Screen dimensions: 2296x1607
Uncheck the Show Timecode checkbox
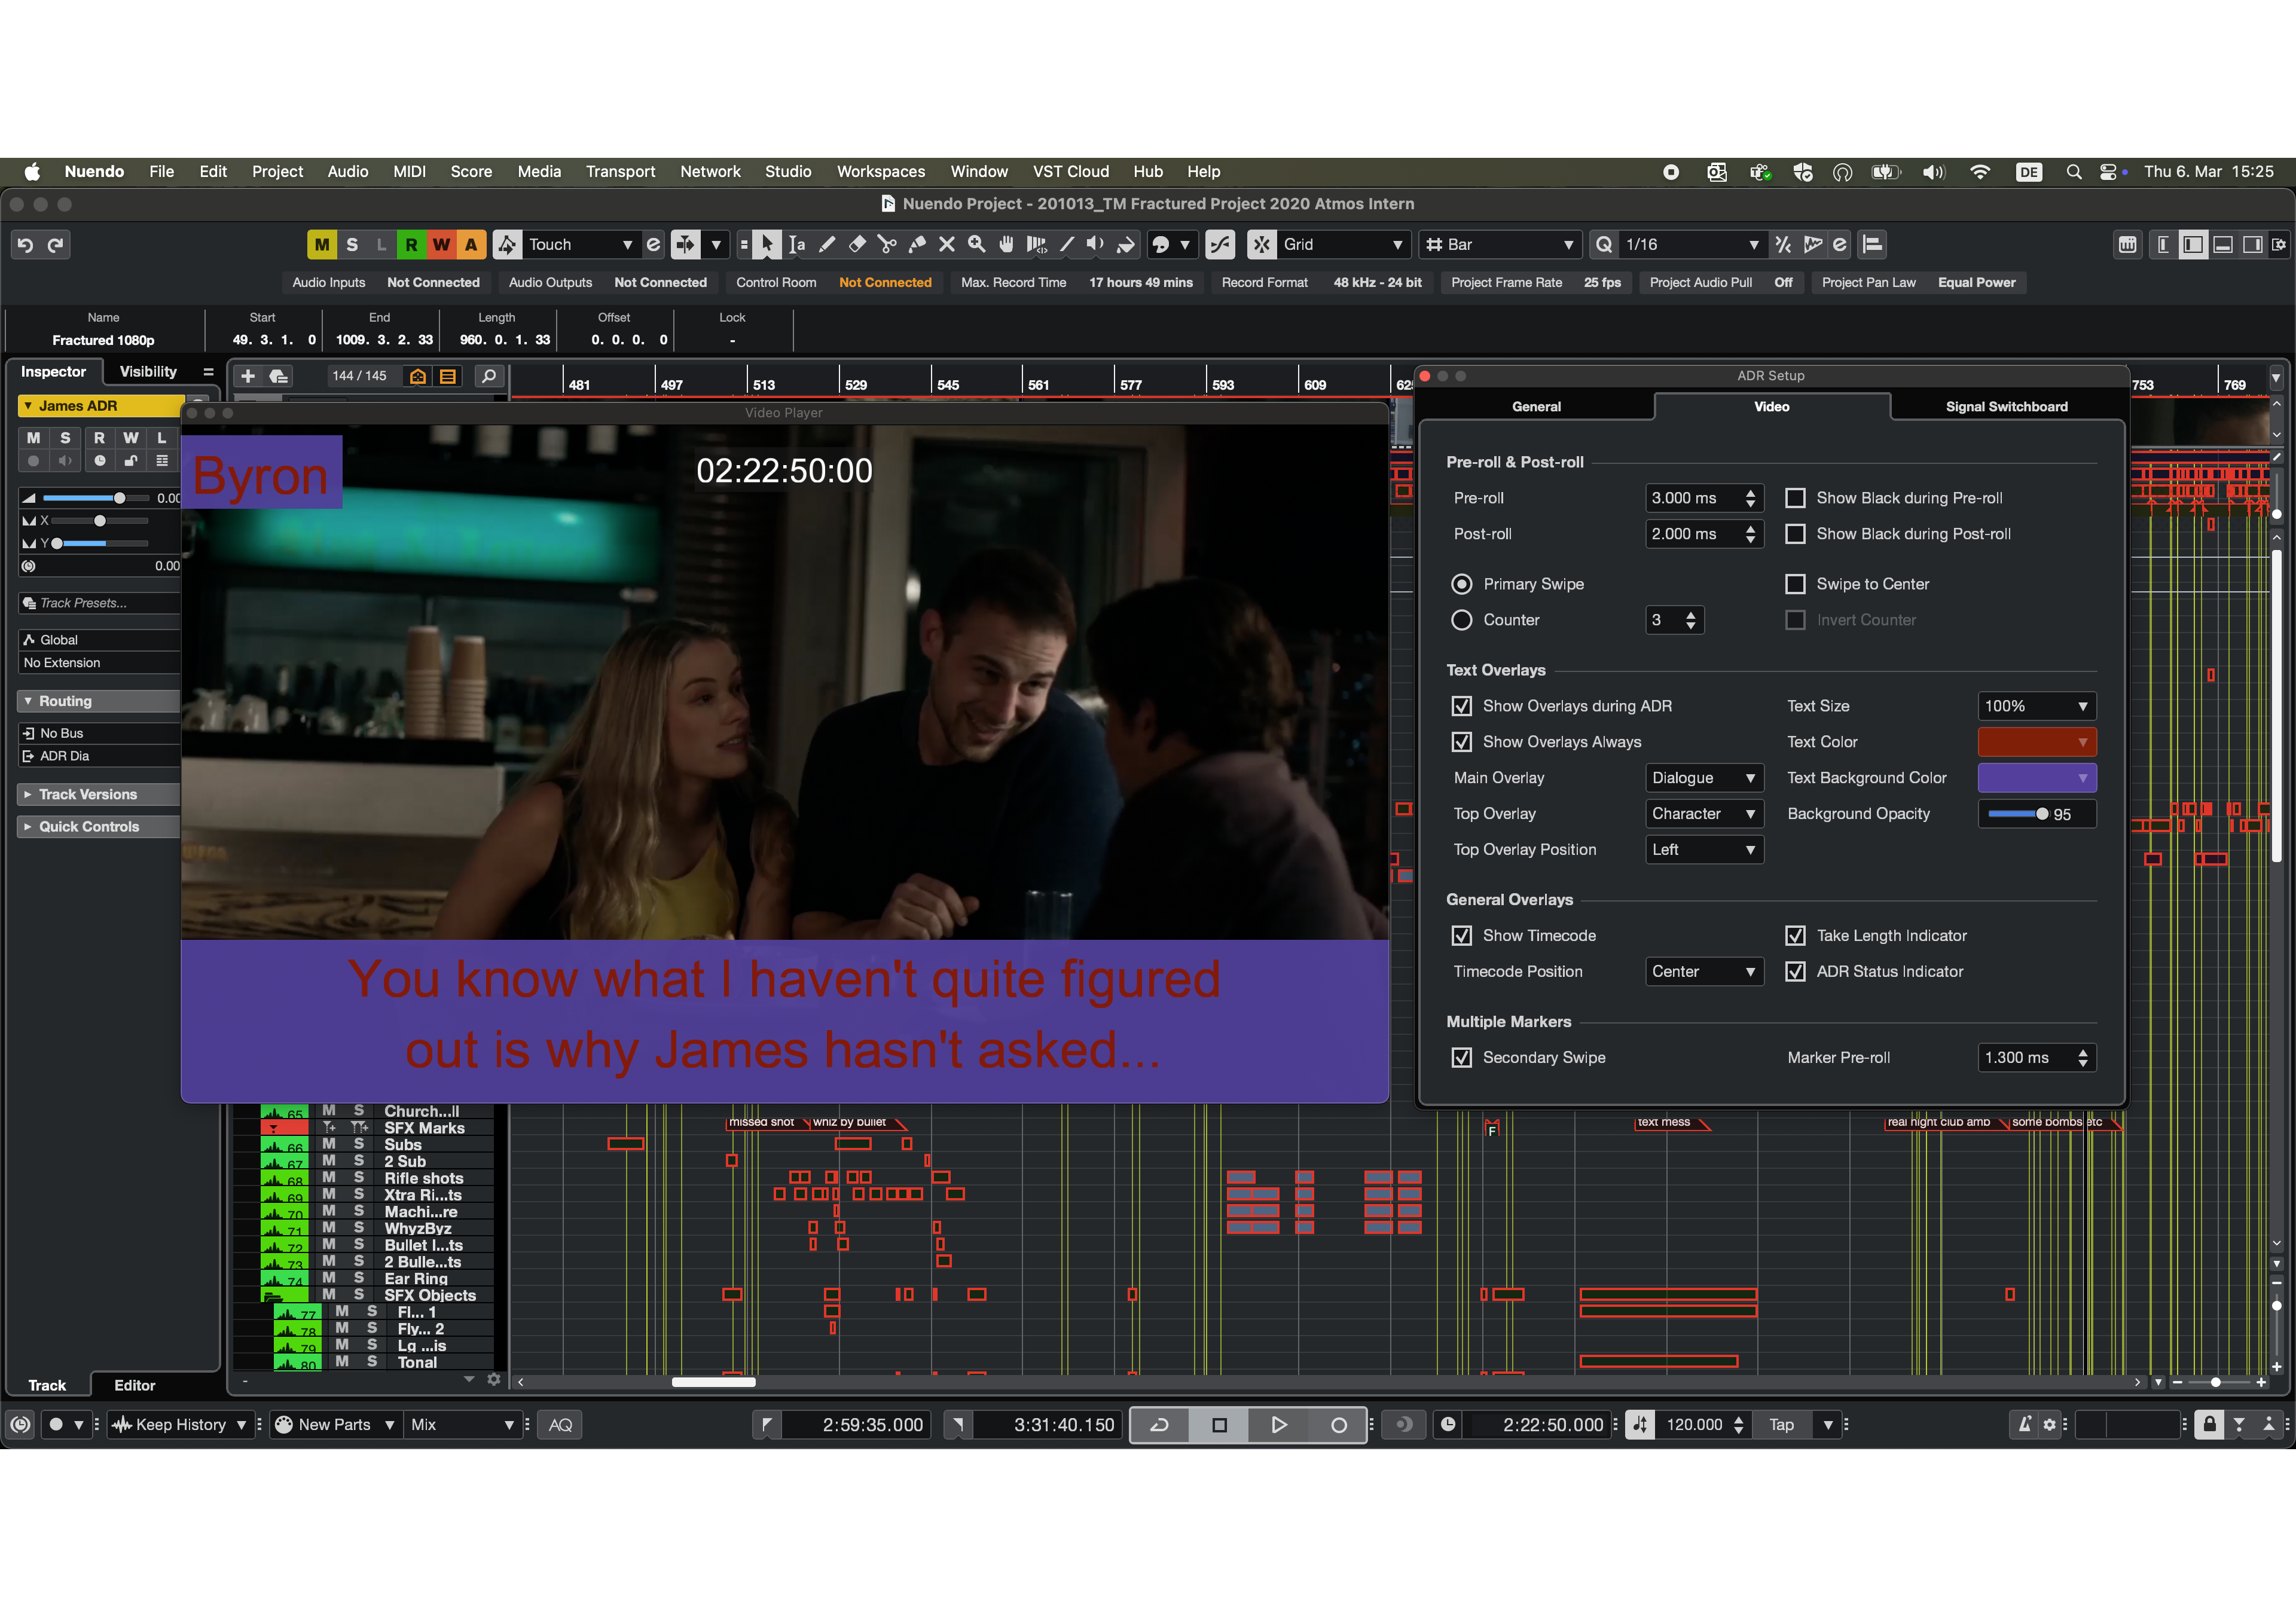pos(1461,936)
